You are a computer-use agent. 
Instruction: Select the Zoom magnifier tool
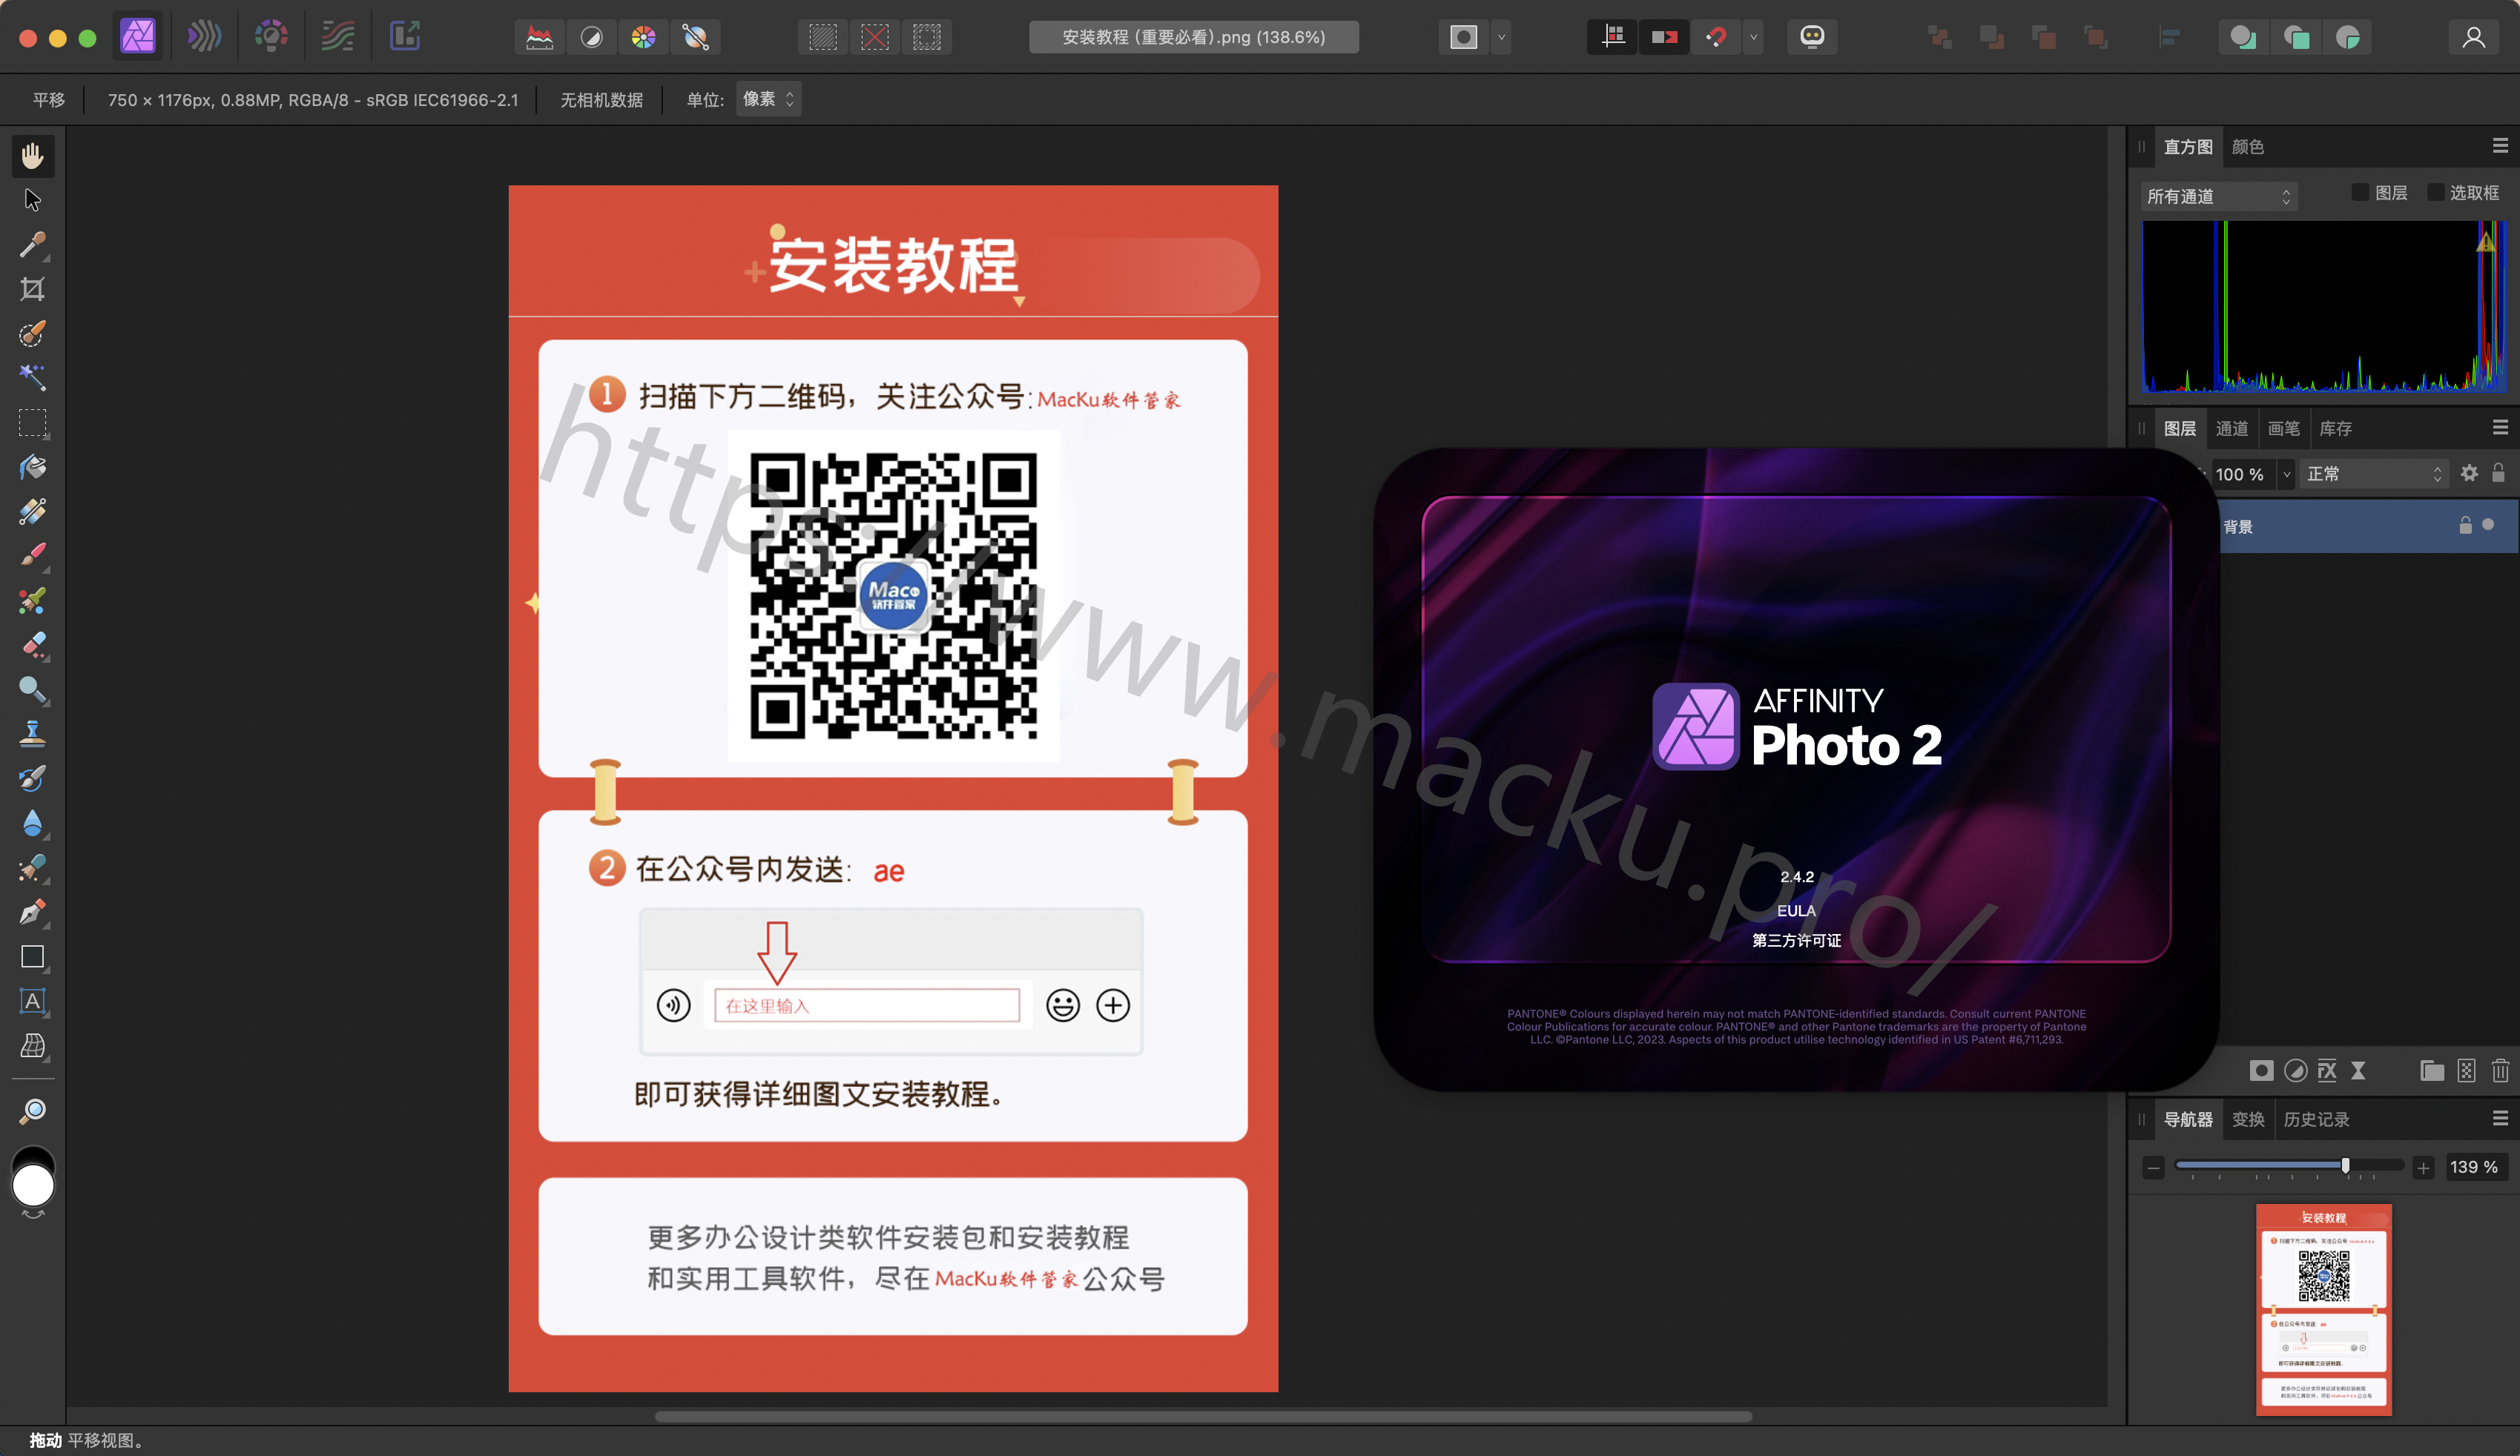pyautogui.click(x=32, y=1111)
